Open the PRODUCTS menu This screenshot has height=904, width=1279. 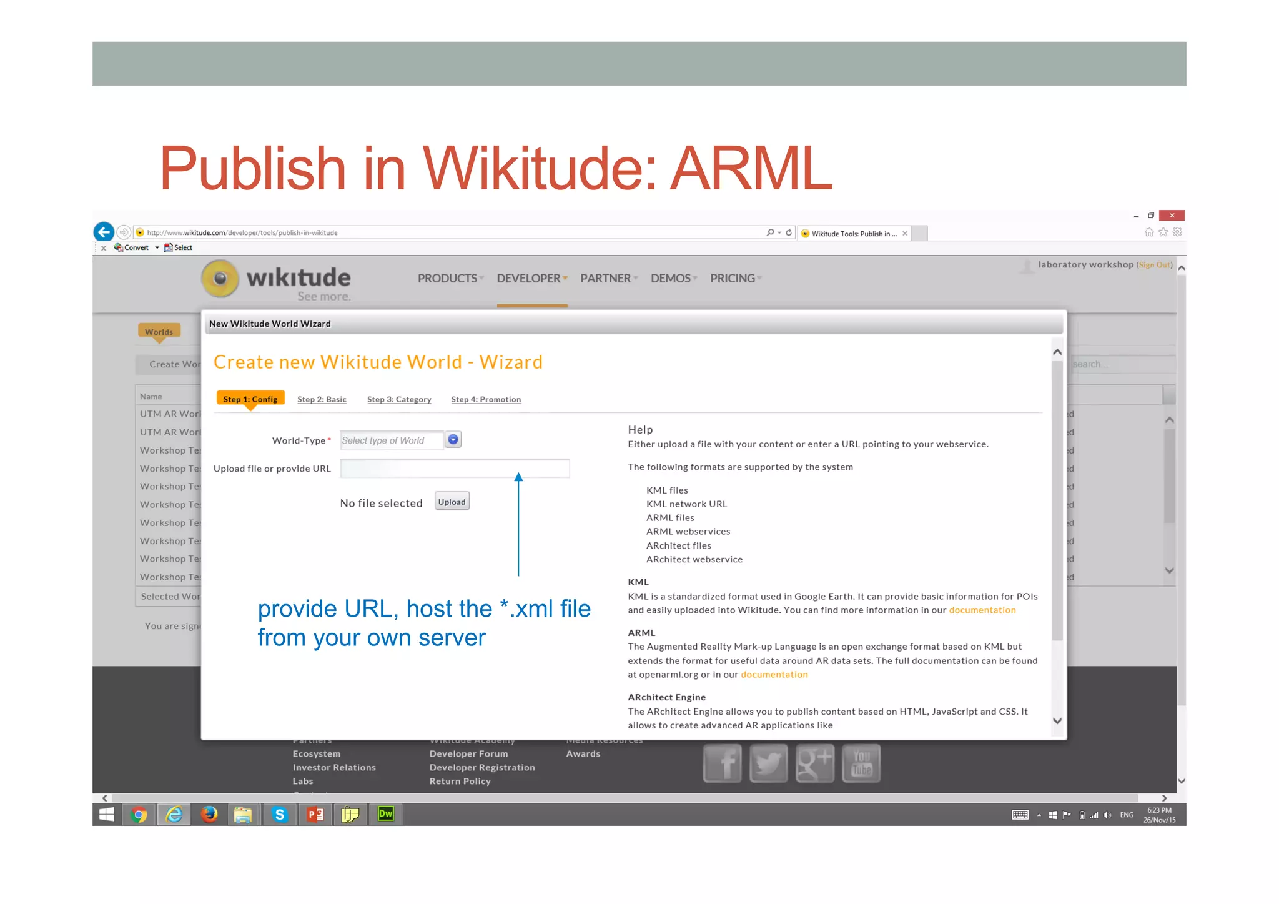[x=450, y=278]
